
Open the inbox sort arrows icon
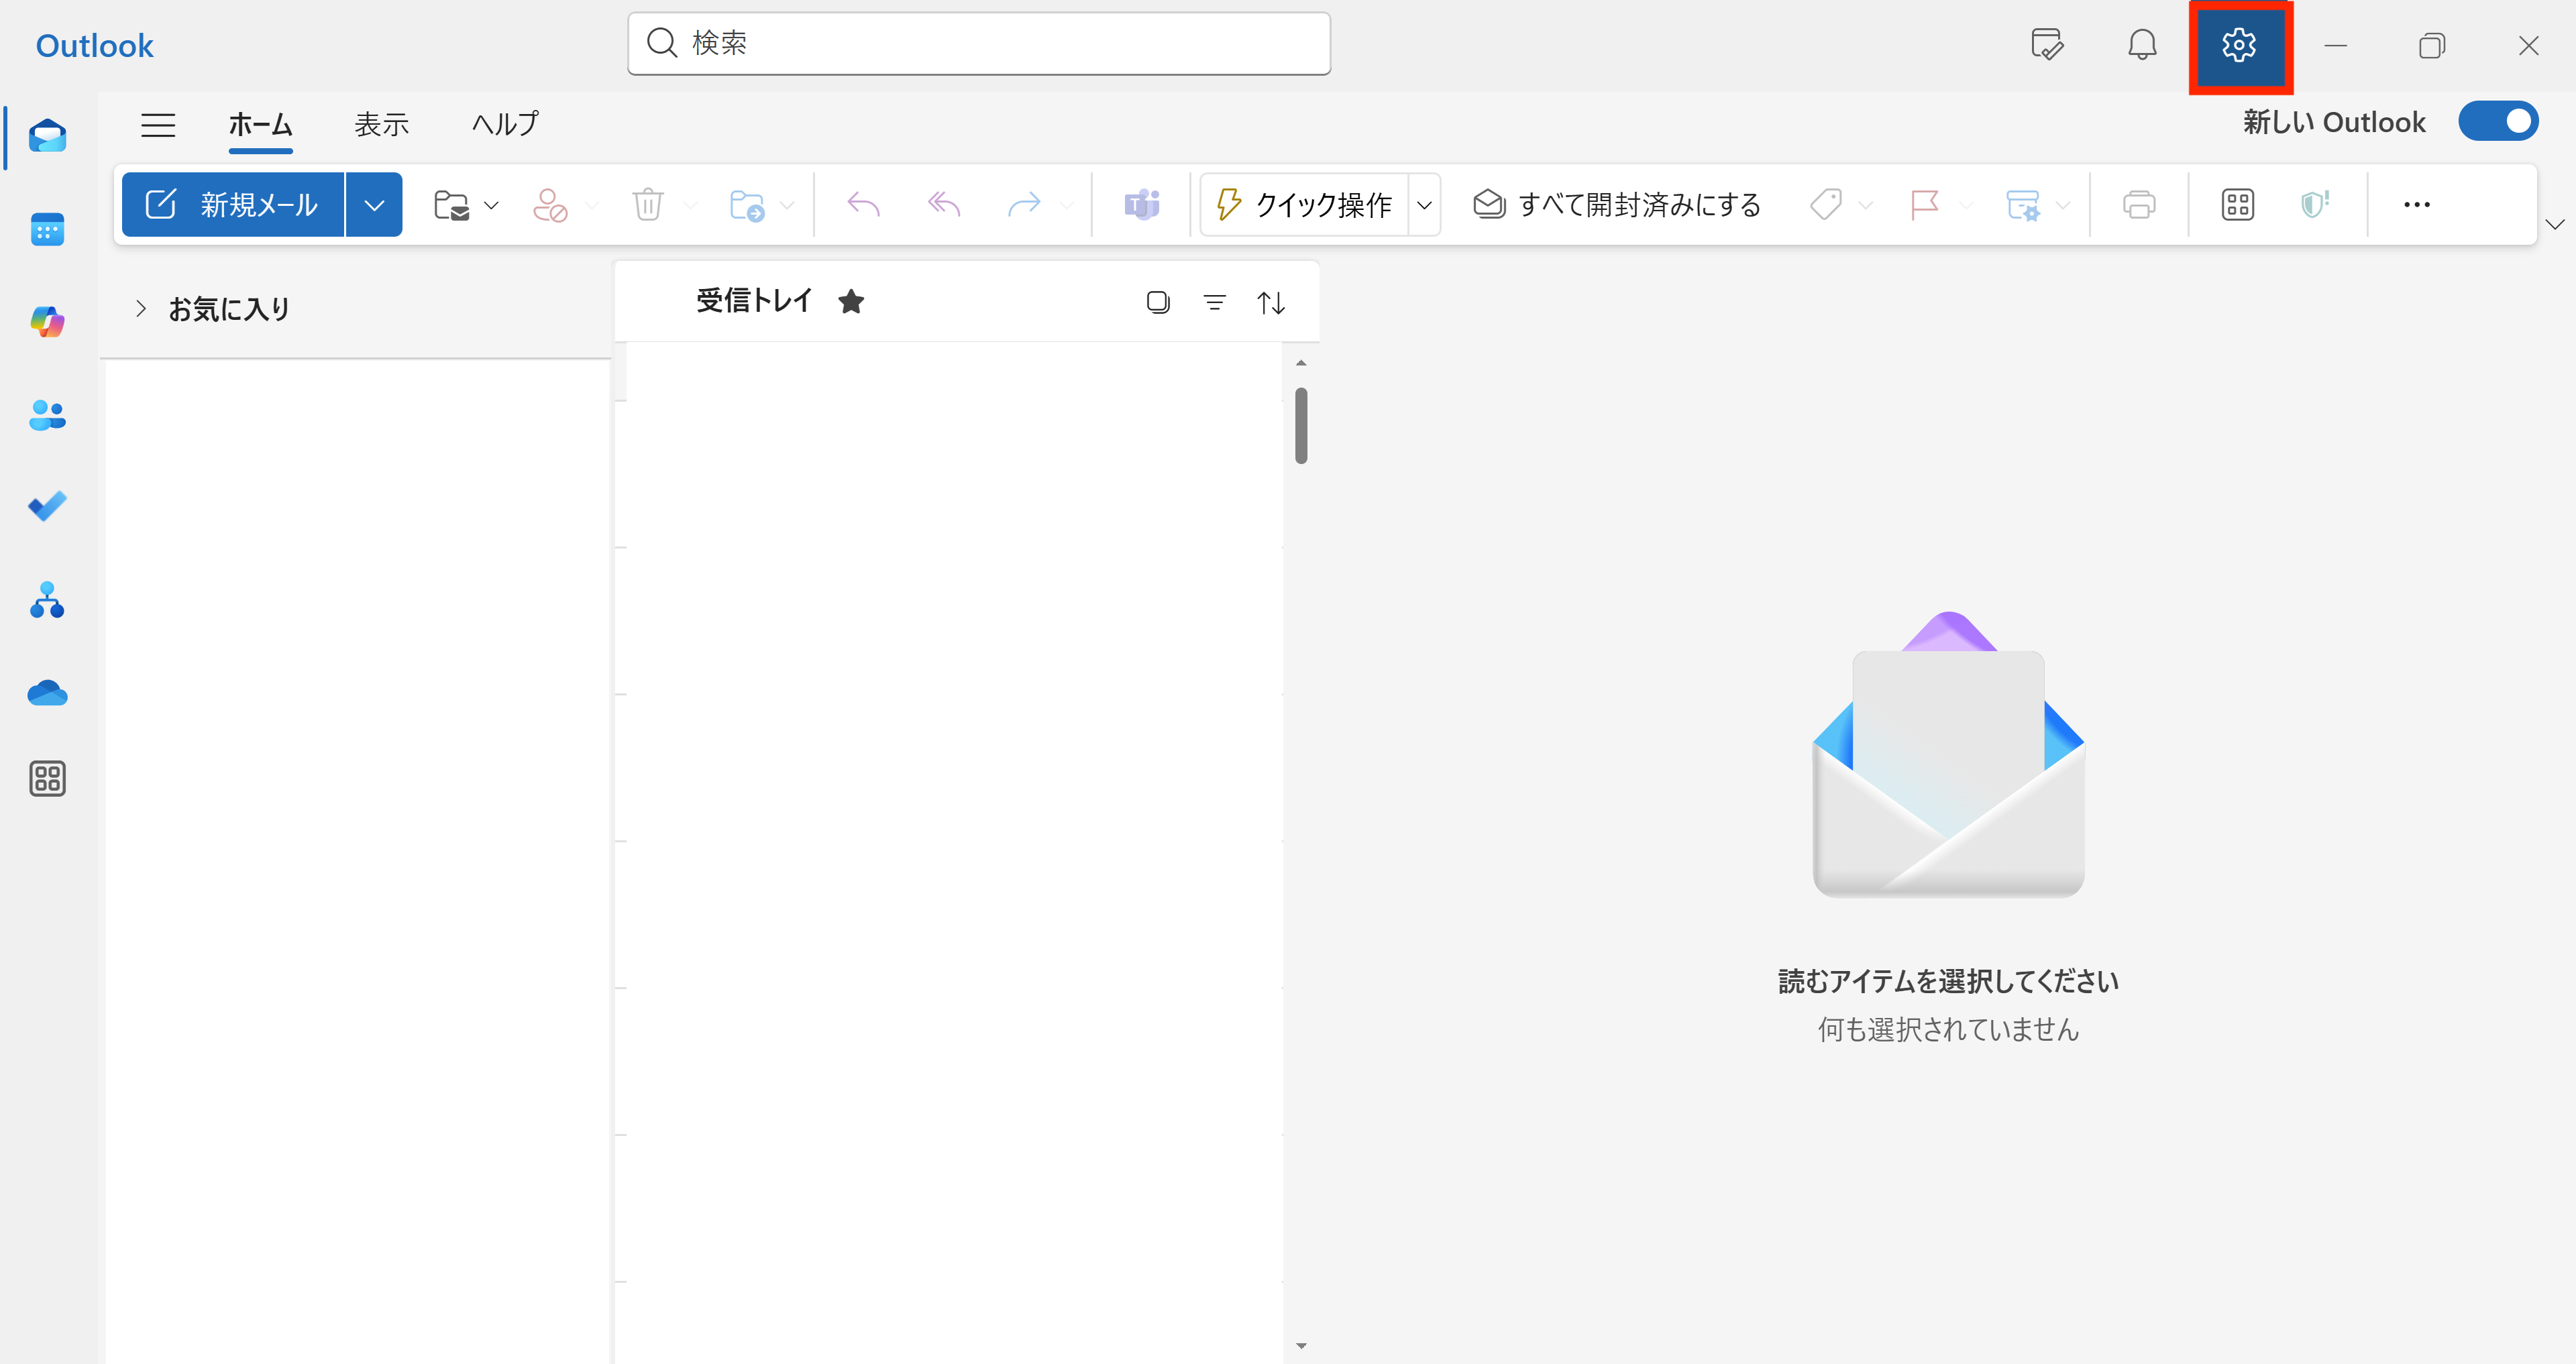[x=1271, y=302]
